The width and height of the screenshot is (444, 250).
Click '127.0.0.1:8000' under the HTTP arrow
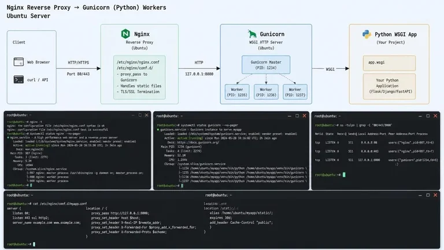pyautogui.click(x=199, y=74)
